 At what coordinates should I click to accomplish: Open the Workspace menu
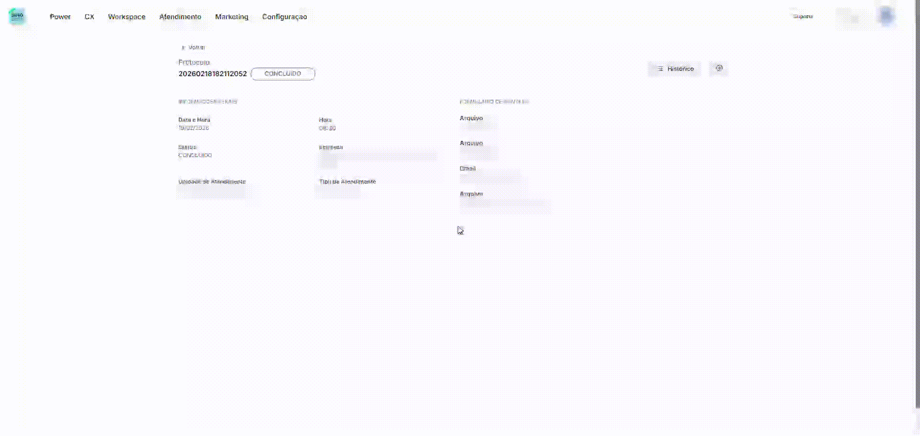tap(126, 17)
